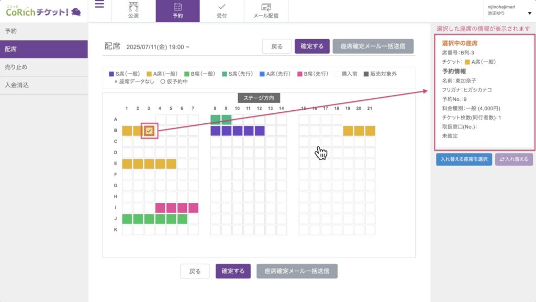Click the 予約 calendar icon in top navigation
Screen dimensions: 536x302
(177, 7)
